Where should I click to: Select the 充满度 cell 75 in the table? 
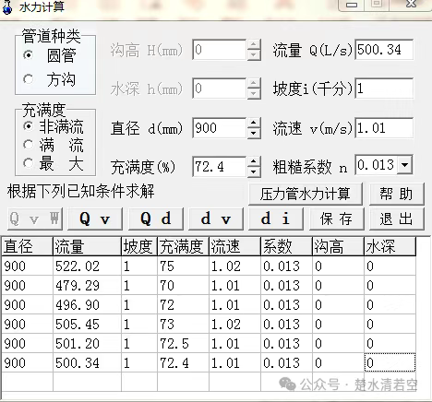[184, 266]
